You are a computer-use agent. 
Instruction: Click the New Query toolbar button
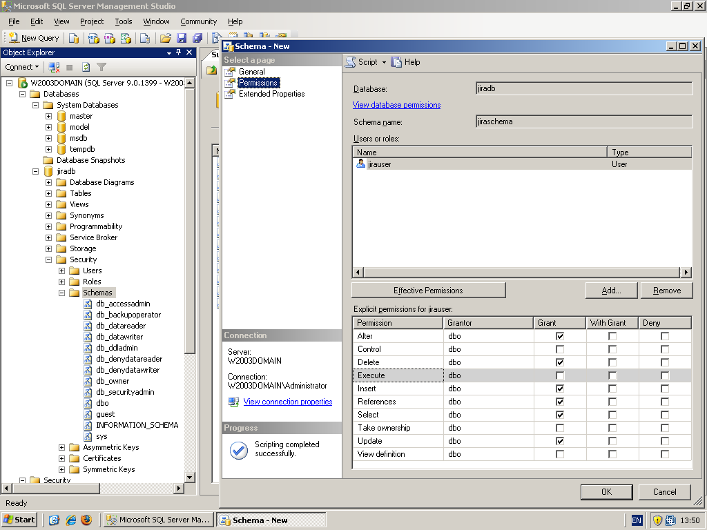pos(35,39)
